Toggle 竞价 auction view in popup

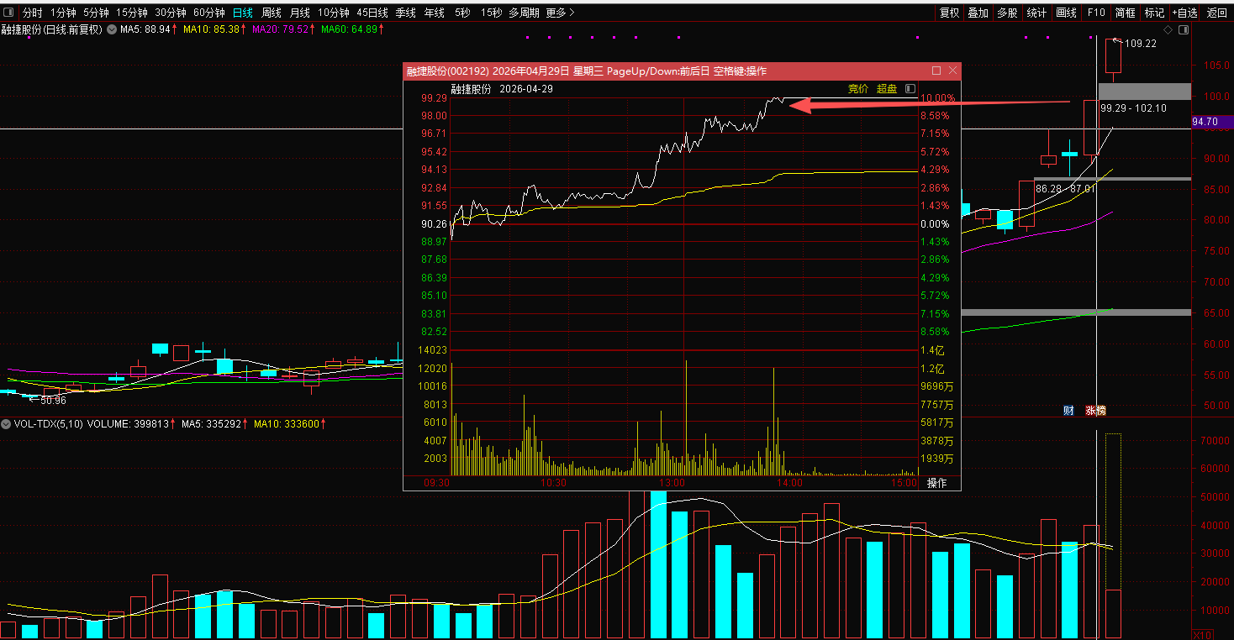point(858,89)
